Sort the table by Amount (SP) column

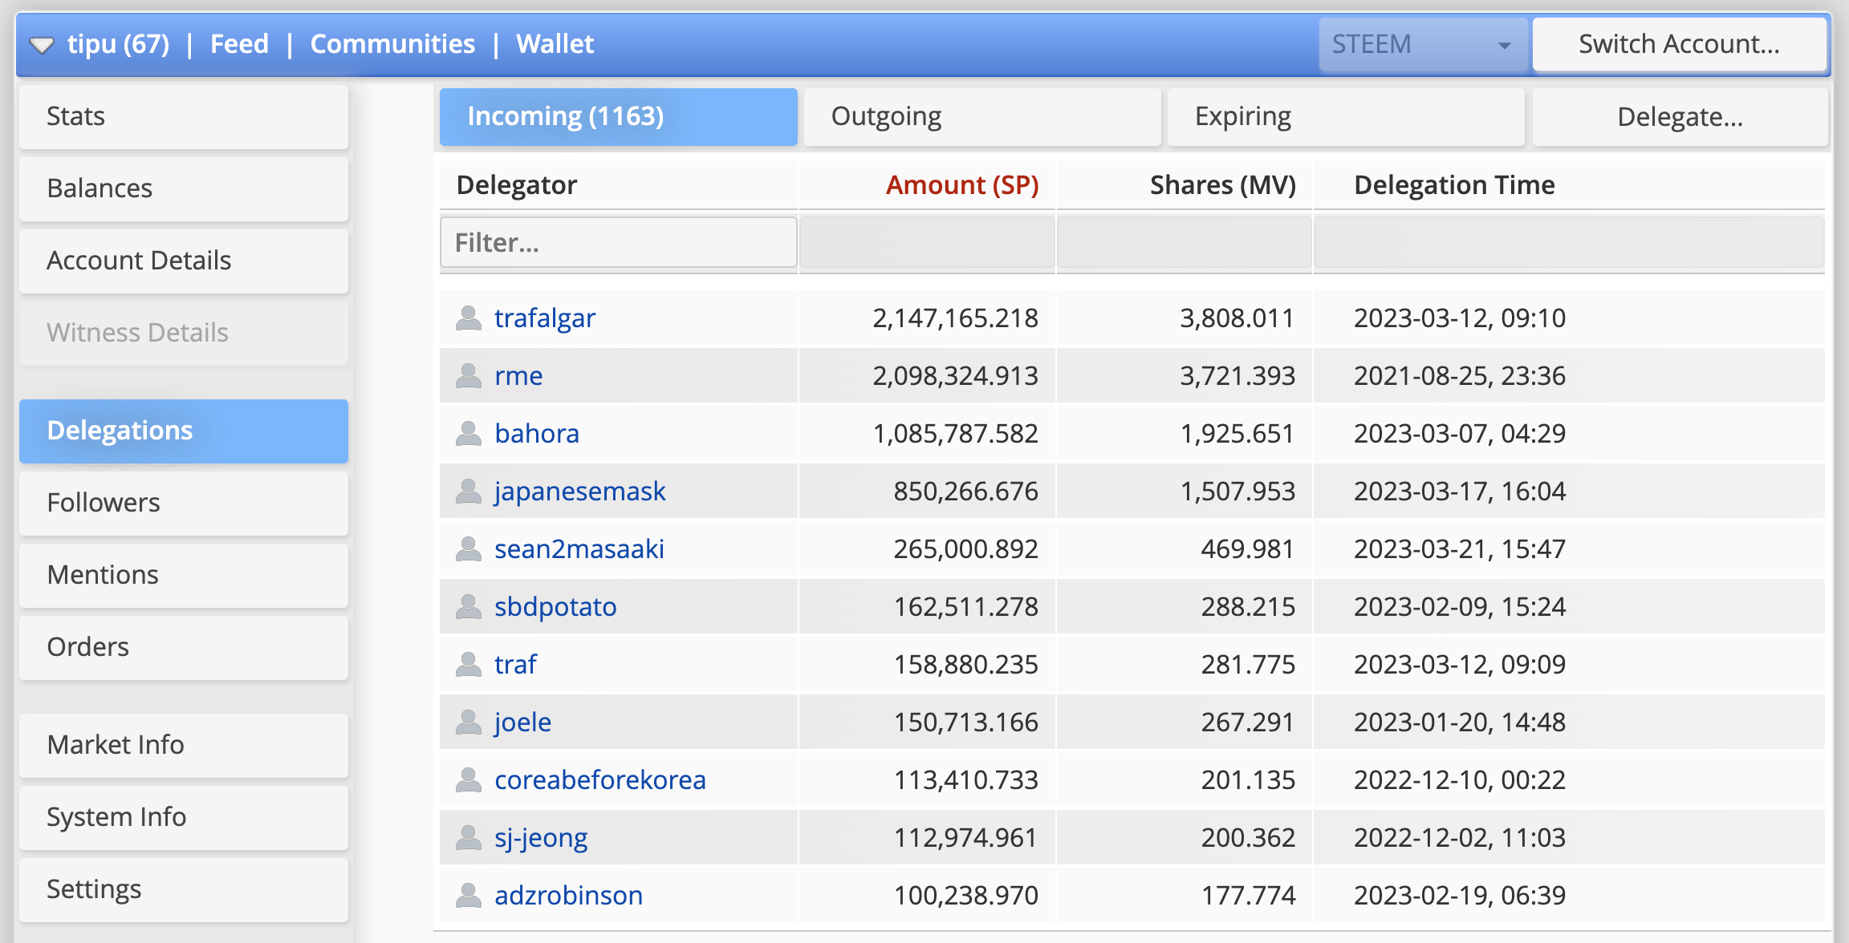click(x=961, y=185)
